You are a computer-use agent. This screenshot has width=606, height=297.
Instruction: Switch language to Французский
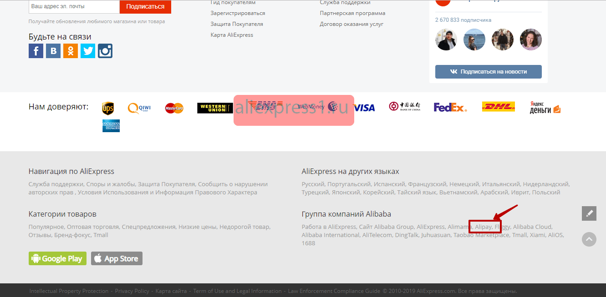click(x=427, y=184)
